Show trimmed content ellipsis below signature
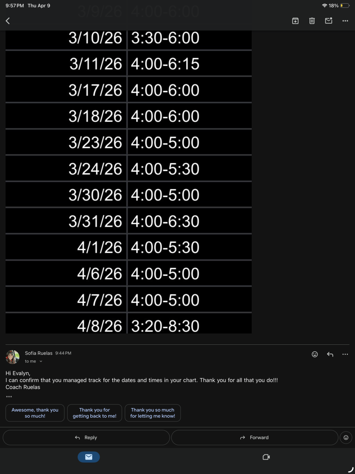Image resolution: width=355 pixels, height=474 pixels. point(9,397)
